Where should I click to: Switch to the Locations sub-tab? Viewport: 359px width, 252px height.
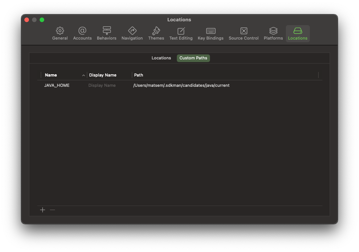(x=161, y=58)
